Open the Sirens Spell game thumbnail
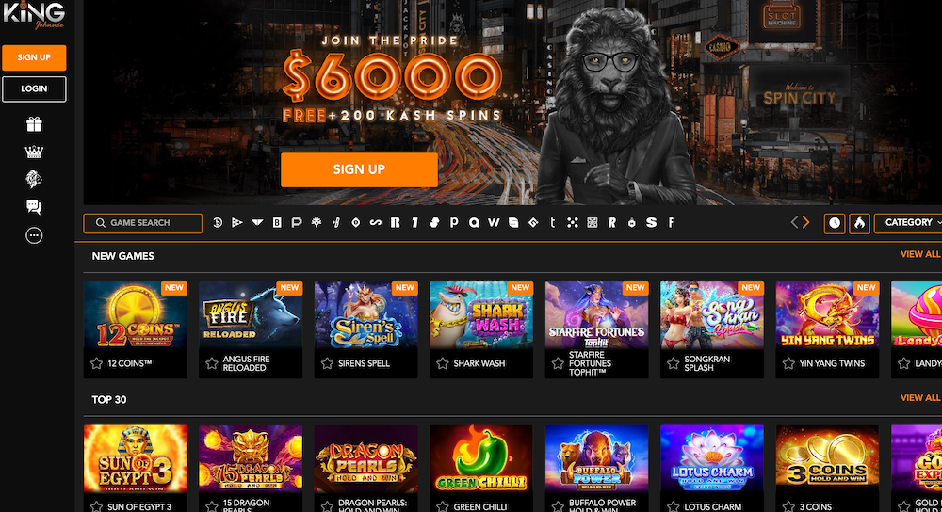942x512 pixels. click(365, 315)
